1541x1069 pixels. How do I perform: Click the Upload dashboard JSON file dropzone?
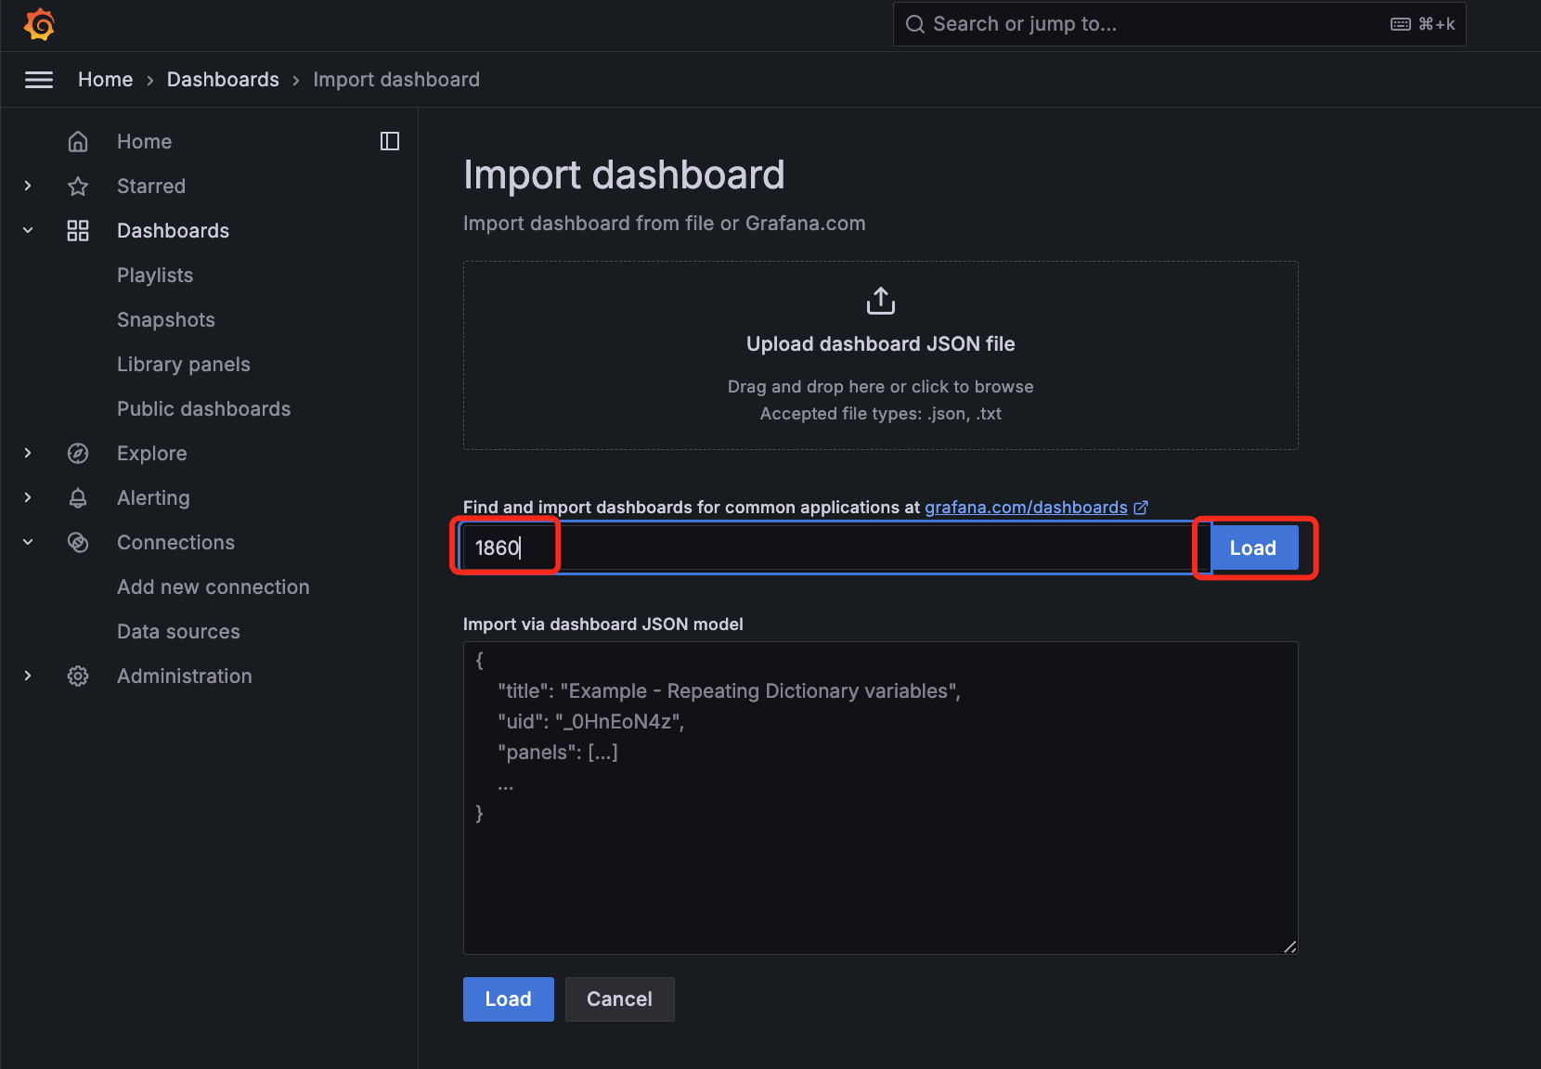[x=881, y=355]
